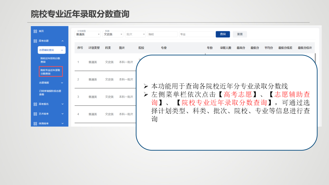Viewport: 329px width, 185px height.
Task: Collapse the 高考志愿 section chevron
Action: (x=62, y=41)
